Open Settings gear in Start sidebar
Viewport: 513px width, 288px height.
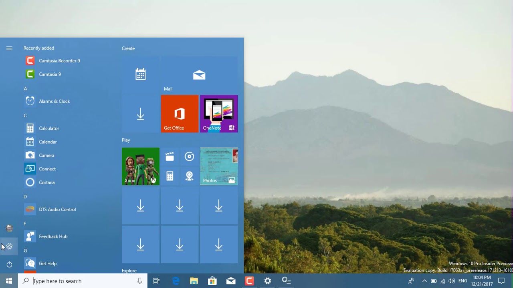(x=9, y=246)
